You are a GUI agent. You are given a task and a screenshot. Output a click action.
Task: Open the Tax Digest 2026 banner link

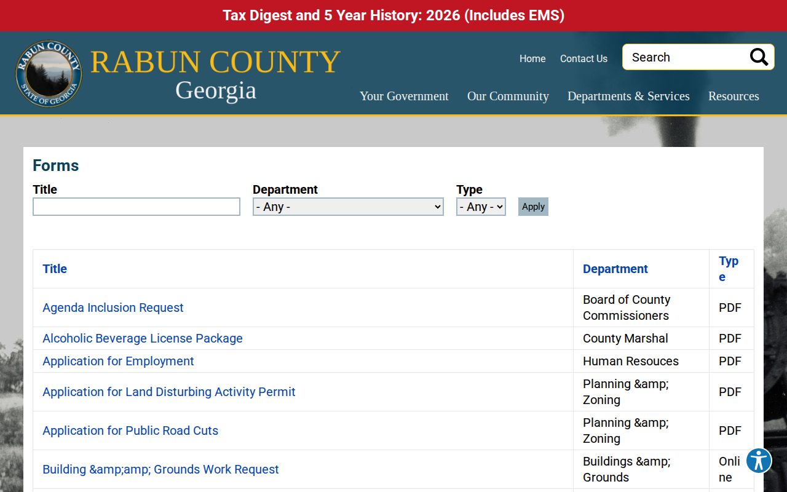[x=393, y=15]
